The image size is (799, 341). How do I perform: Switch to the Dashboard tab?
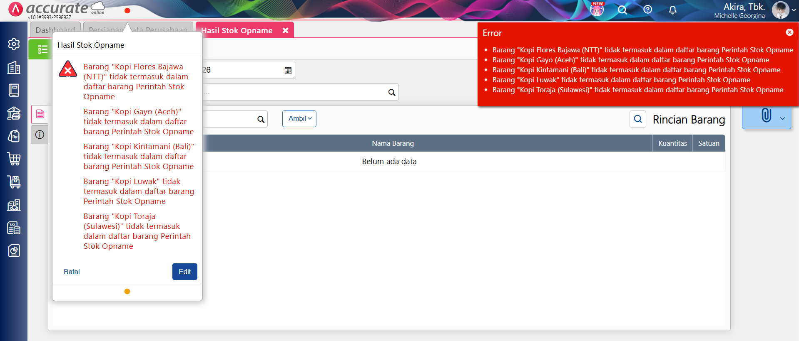point(55,30)
